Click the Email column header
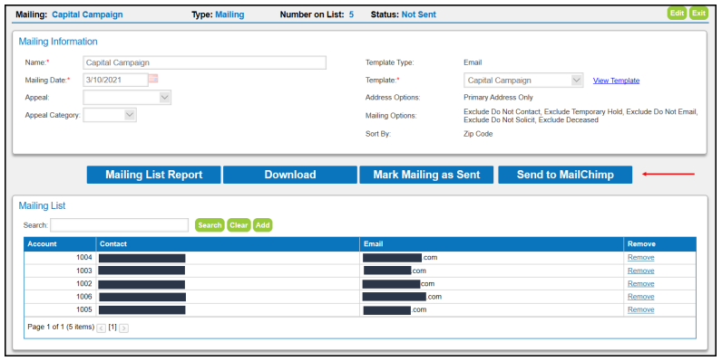The image size is (722, 361). tap(492, 244)
